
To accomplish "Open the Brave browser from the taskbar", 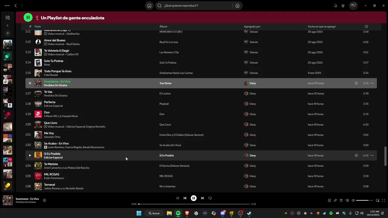I will (187, 213).
